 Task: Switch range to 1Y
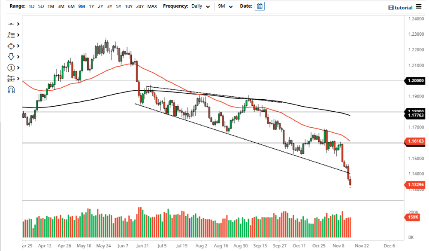tap(91, 6)
